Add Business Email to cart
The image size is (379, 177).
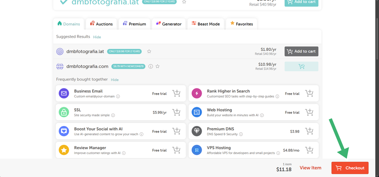(x=176, y=93)
